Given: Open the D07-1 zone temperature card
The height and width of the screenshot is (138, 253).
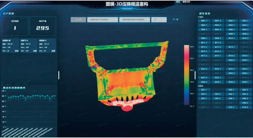Looking at the screenshot, I should 29,46.
